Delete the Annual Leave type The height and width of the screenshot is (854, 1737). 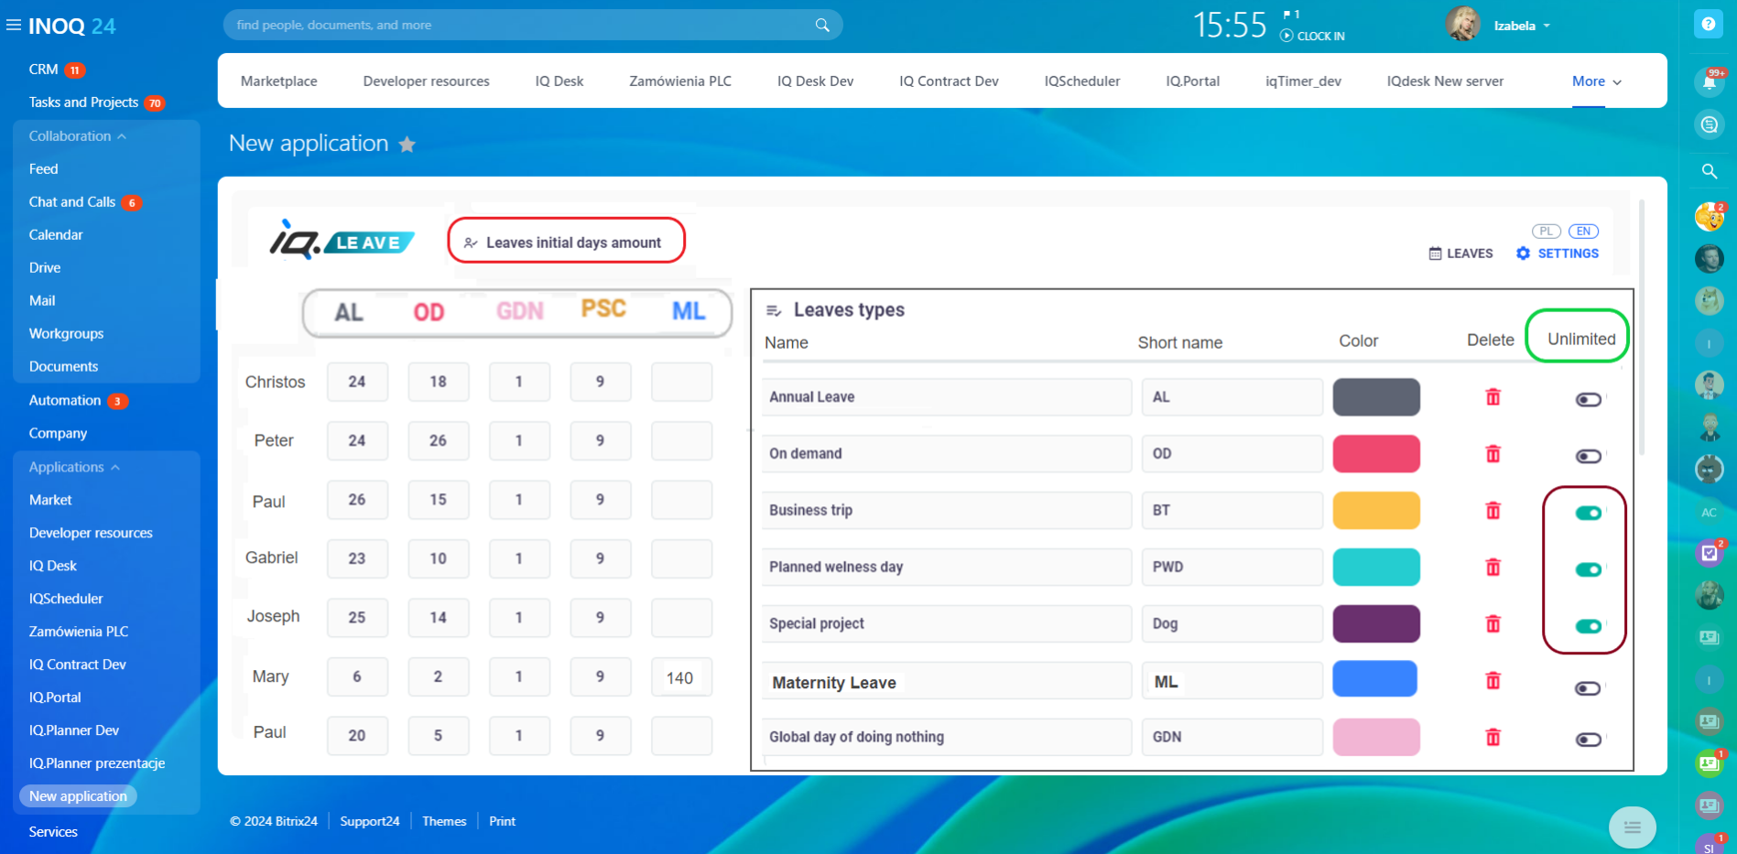point(1493,396)
